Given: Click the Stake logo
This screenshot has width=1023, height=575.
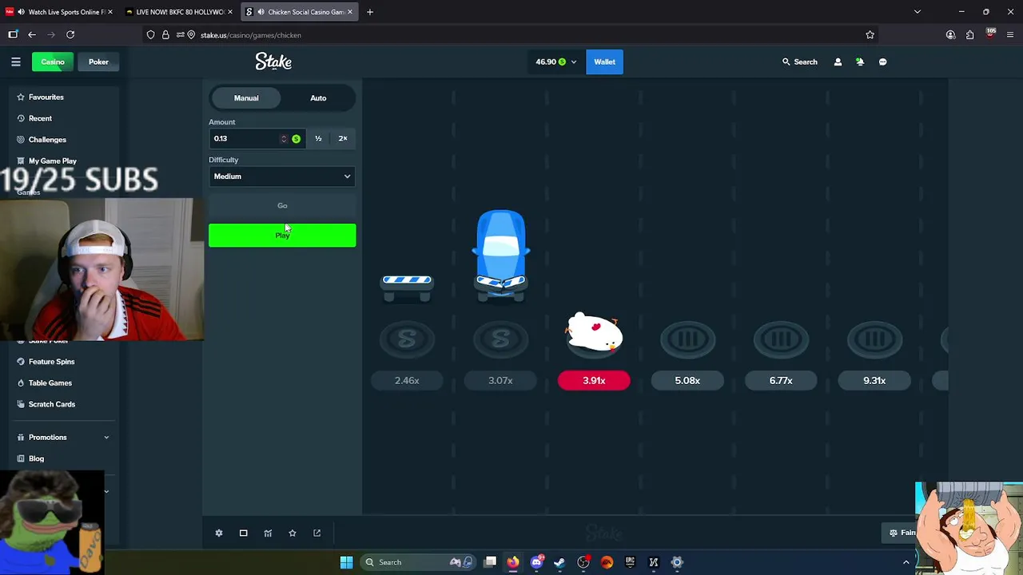Looking at the screenshot, I should (273, 61).
